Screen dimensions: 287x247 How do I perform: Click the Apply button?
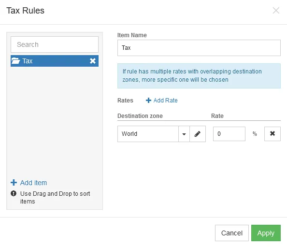click(266, 233)
